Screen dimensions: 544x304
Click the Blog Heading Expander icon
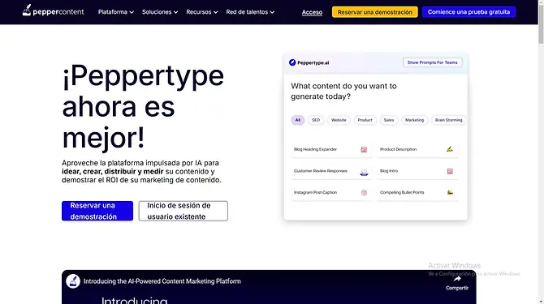click(x=364, y=150)
